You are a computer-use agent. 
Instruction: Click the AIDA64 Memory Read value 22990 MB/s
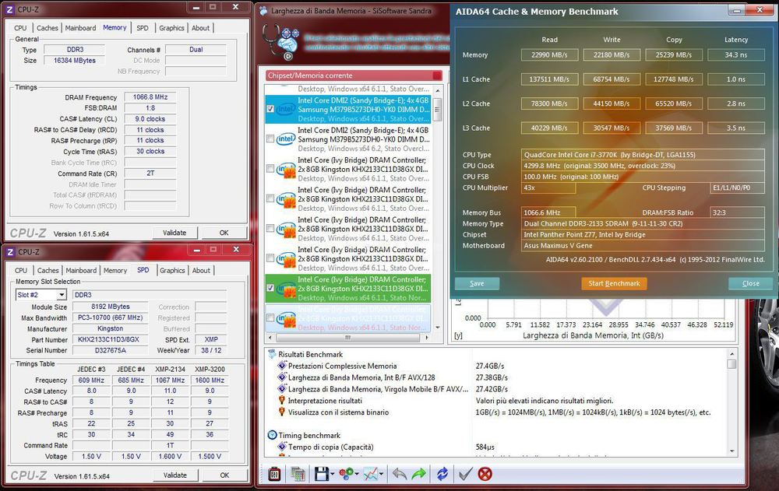click(x=549, y=55)
